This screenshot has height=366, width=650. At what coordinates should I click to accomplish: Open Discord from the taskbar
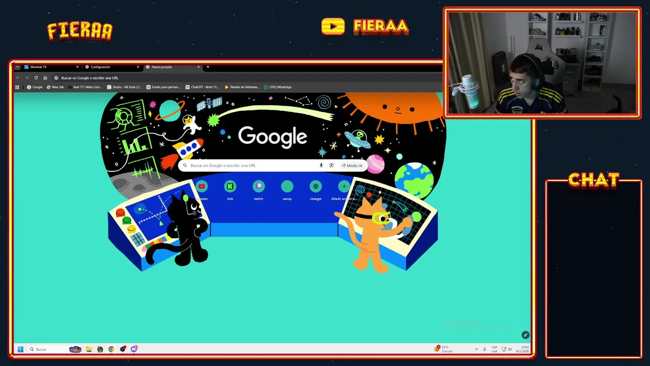click(134, 349)
